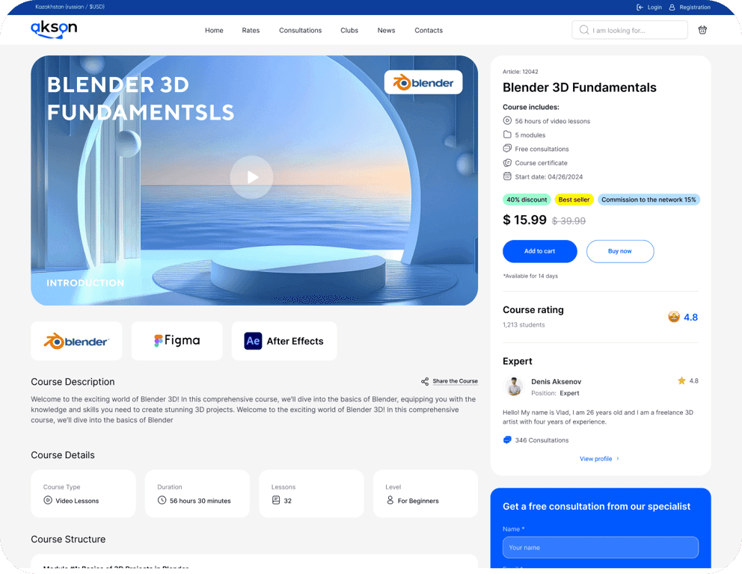Screen dimensions: 742x574
Task: Click the akson logo in header
Action: point(54,29)
